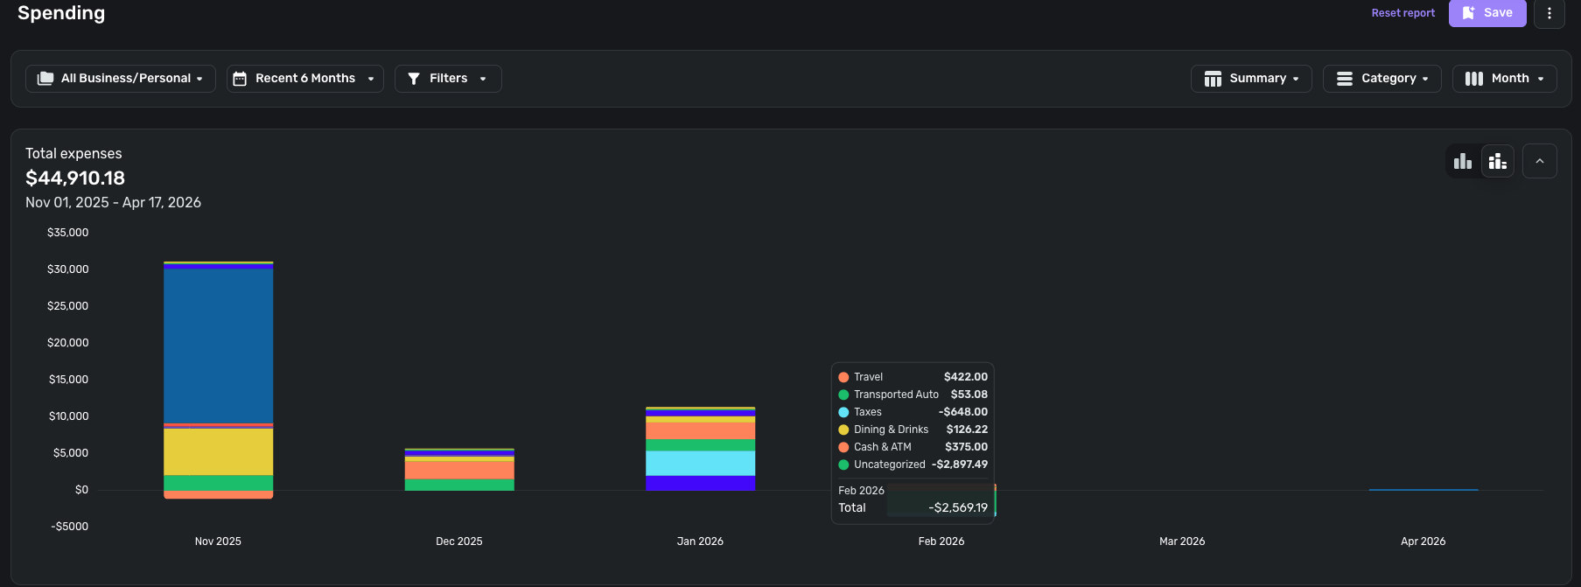Click the table icon beside Summary
Viewport: 1581px width, 587px height.
click(1213, 79)
